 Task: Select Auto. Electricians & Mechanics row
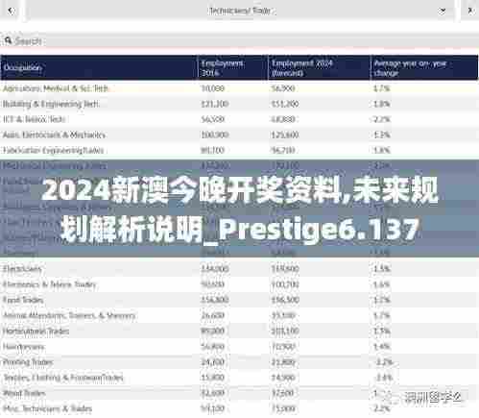click(239, 135)
